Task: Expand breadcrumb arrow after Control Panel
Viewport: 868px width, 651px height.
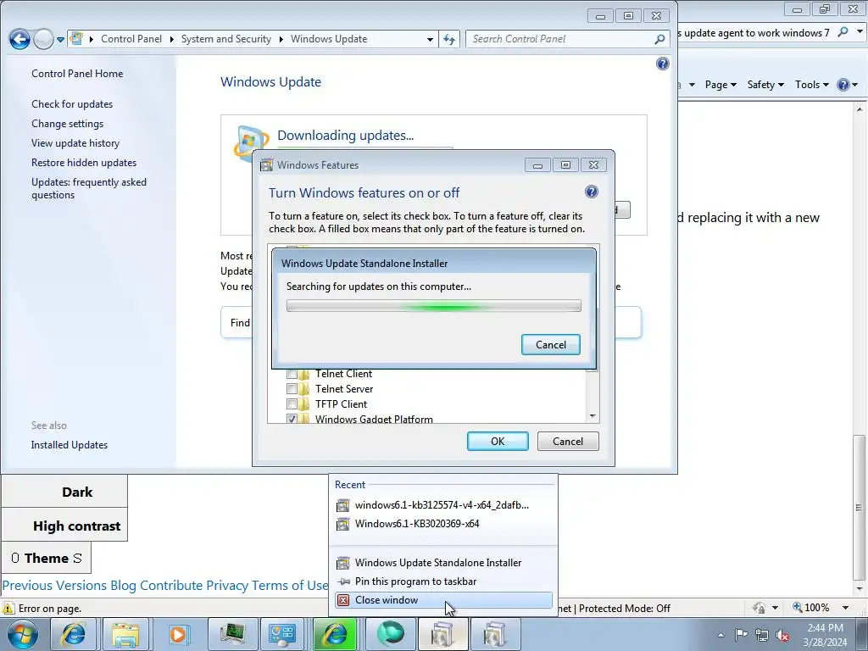Action: (x=171, y=39)
